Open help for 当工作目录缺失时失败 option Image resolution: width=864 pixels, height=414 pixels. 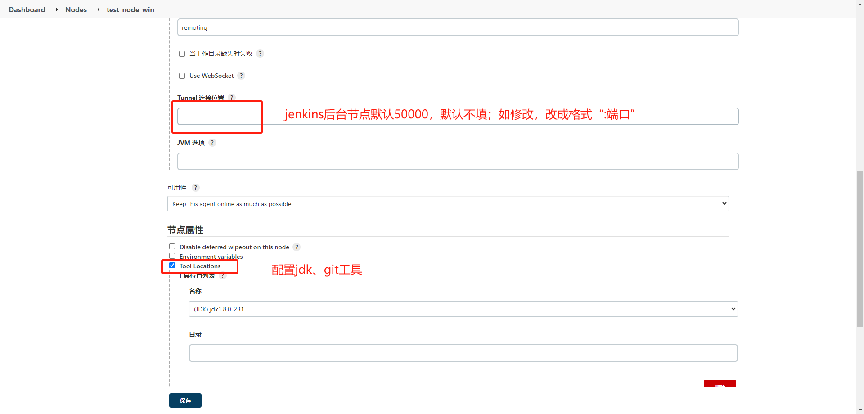coord(260,54)
